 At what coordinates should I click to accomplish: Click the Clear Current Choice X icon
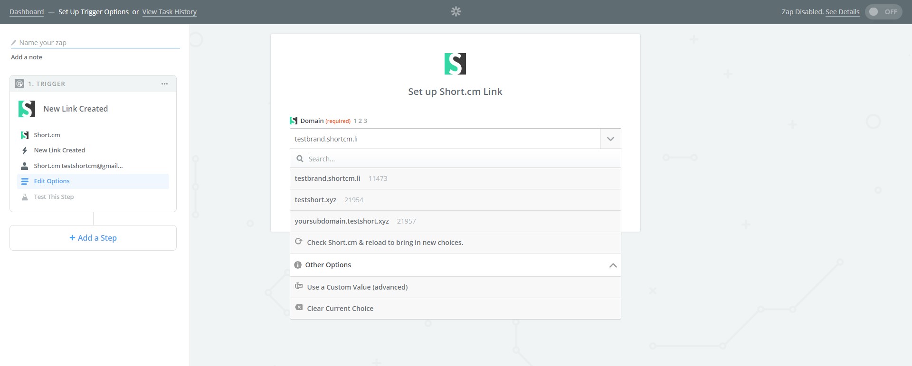click(x=299, y=308)
